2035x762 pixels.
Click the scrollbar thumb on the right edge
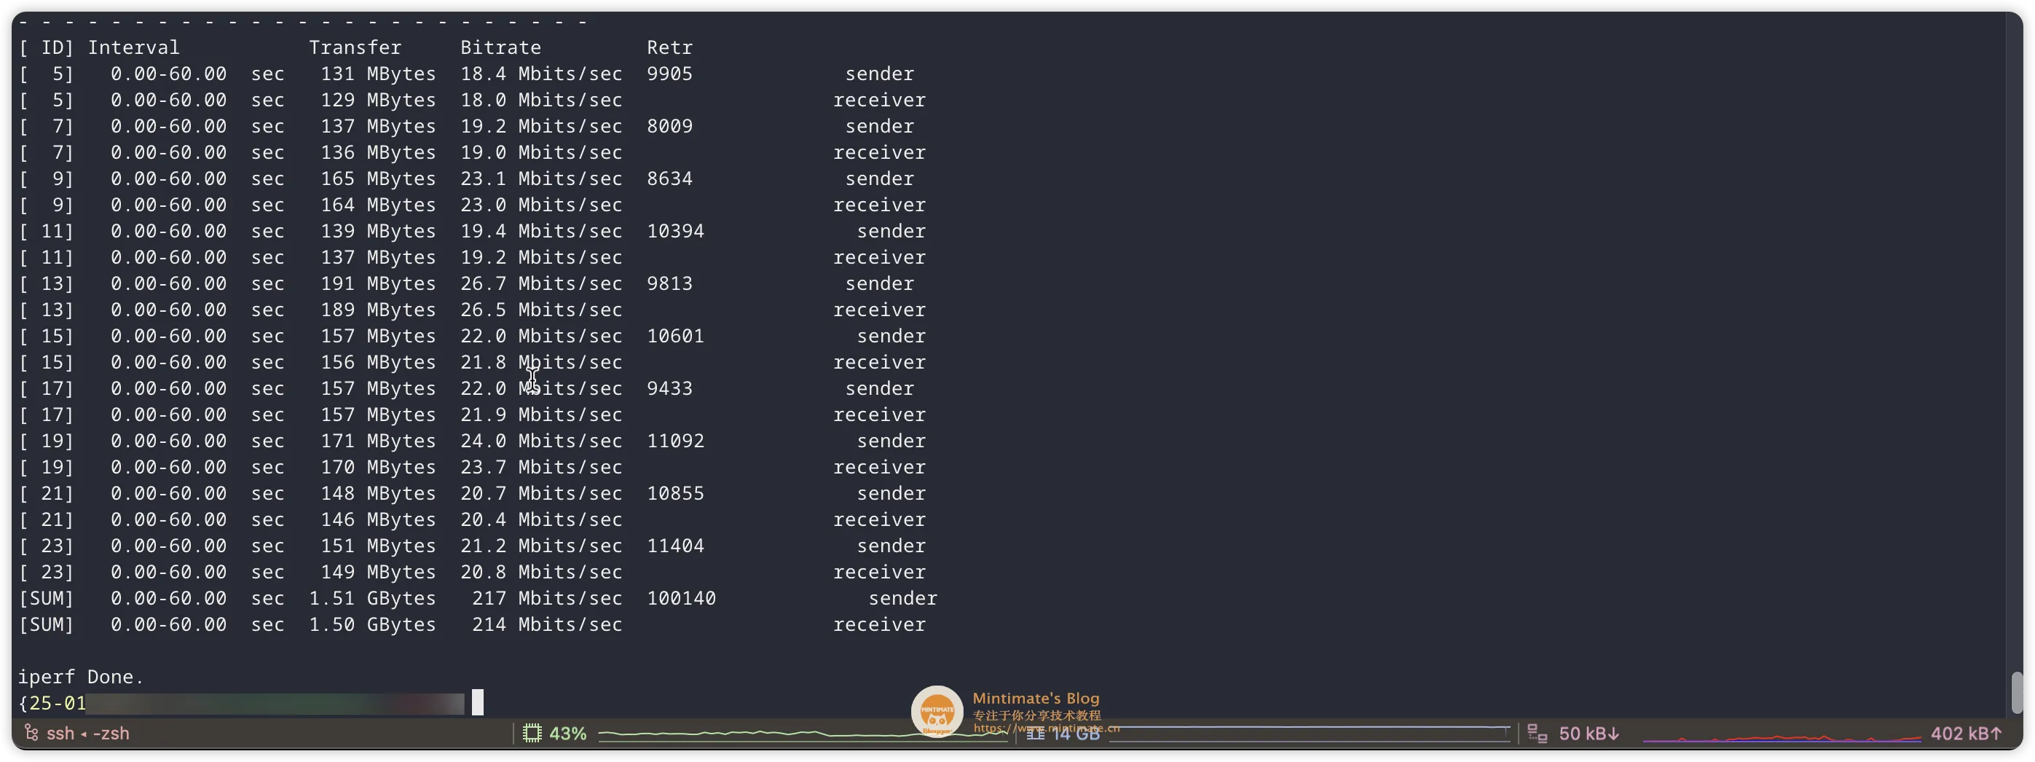coord(2017,691)
